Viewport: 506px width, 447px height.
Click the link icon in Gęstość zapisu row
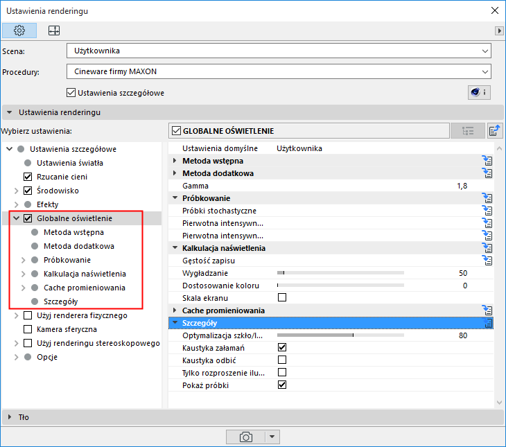(487, 261)
